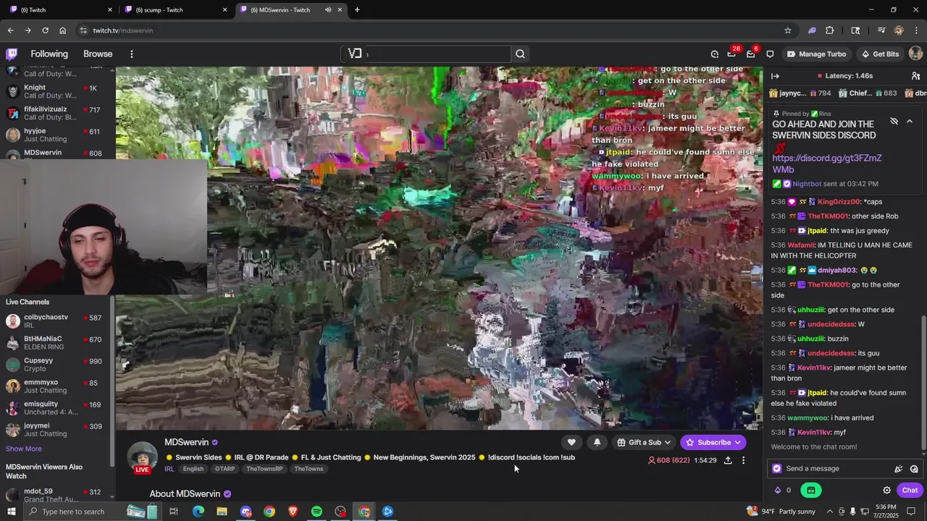The height and width of the screenshot is (521, 927).
Task: Open the Gift a Sub dropdown
Action: tap(644, 442)
